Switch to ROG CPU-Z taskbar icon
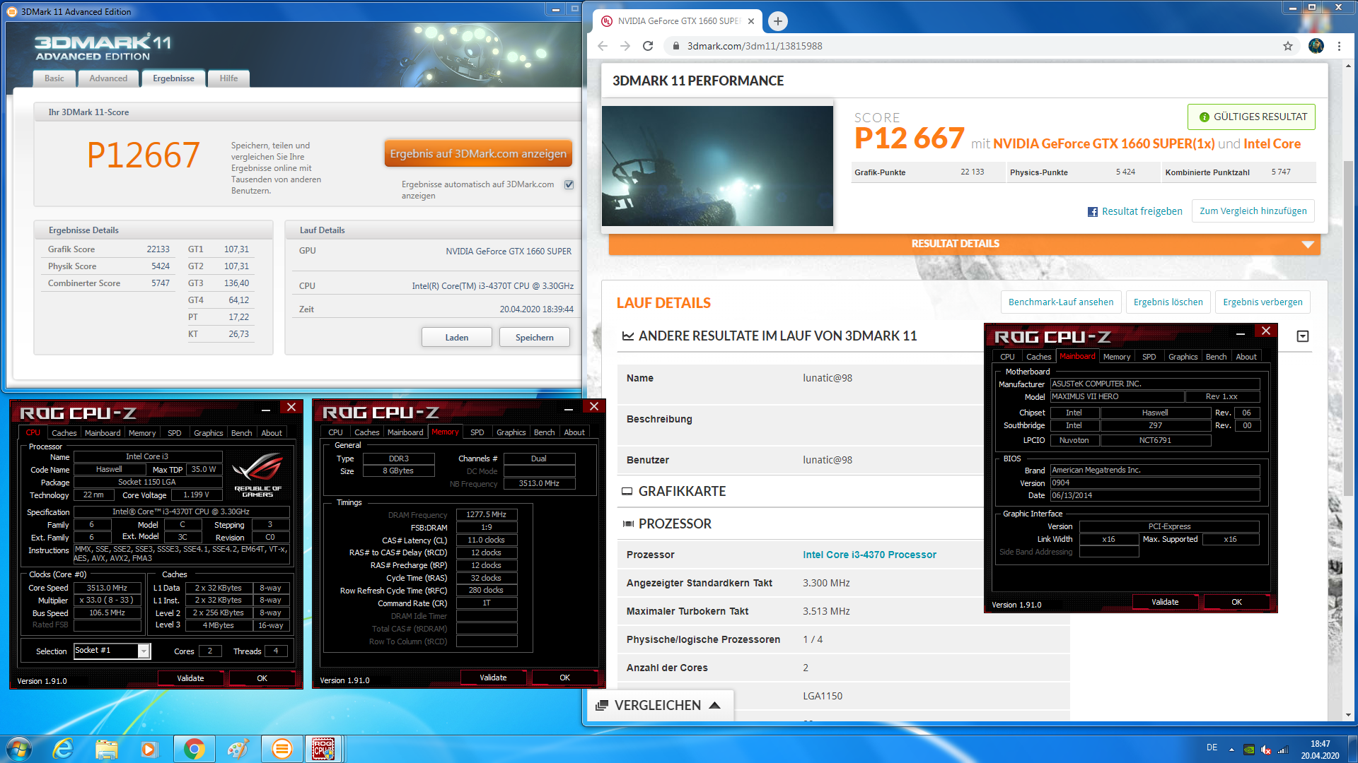The width and height of the screenshot is (1358, 763). coord(324,749)
